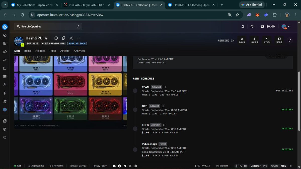Open the X social link in footer
The width and height of the screenshot is (301, 169).
coord(130,166)
